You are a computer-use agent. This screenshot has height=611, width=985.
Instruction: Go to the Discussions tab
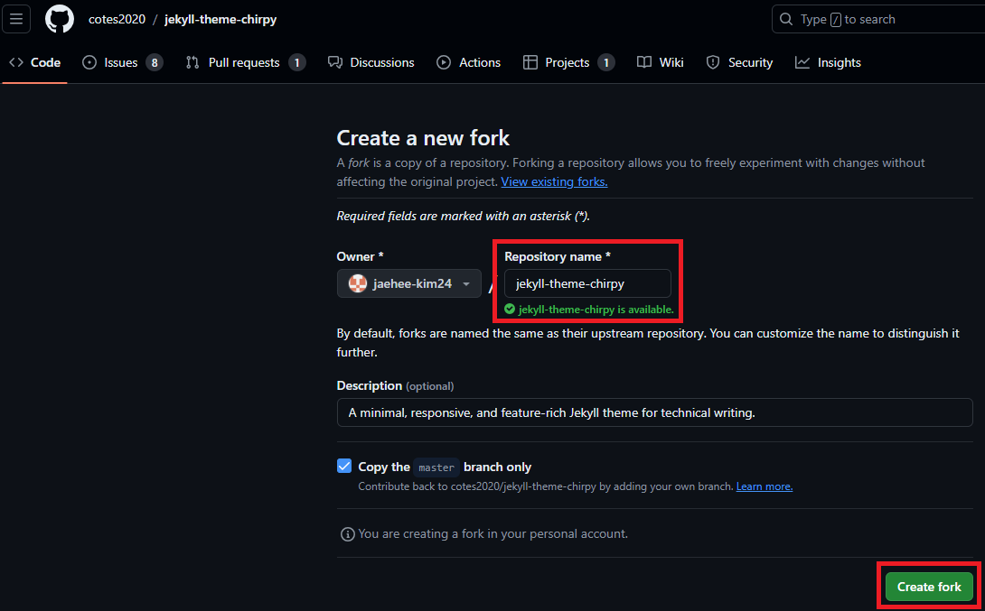pos(371,62)
